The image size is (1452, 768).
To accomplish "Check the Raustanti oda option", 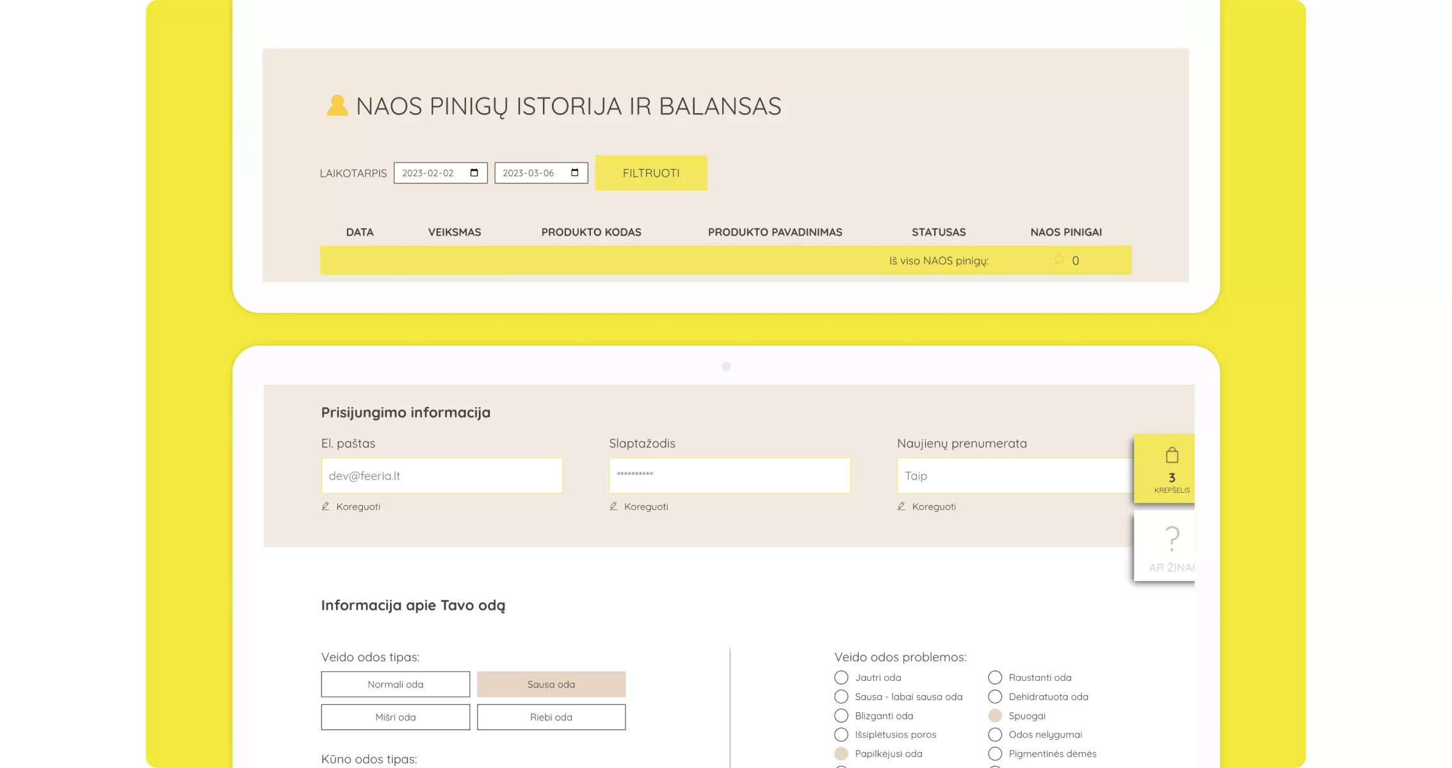I will pyautogui.click(x=995, y=677).
